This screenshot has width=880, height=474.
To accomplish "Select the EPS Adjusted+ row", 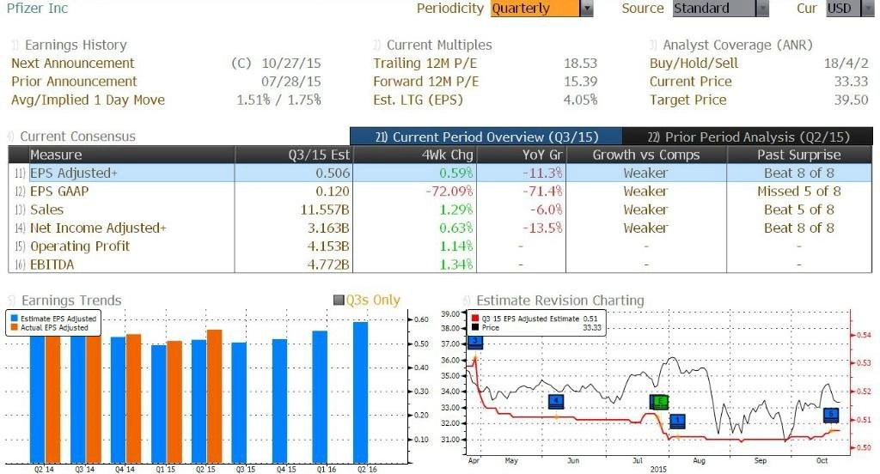I will (x=440, y=173).
